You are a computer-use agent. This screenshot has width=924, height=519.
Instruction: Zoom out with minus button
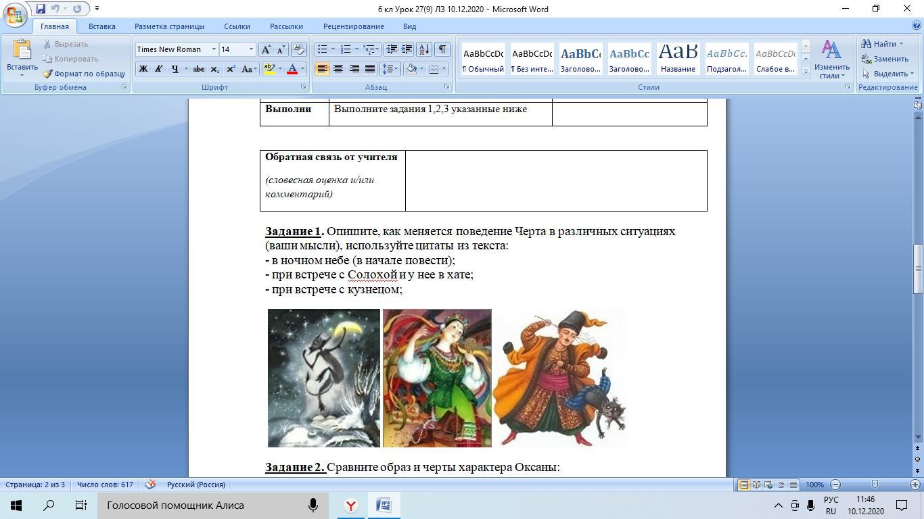click(x=835, y=485)
